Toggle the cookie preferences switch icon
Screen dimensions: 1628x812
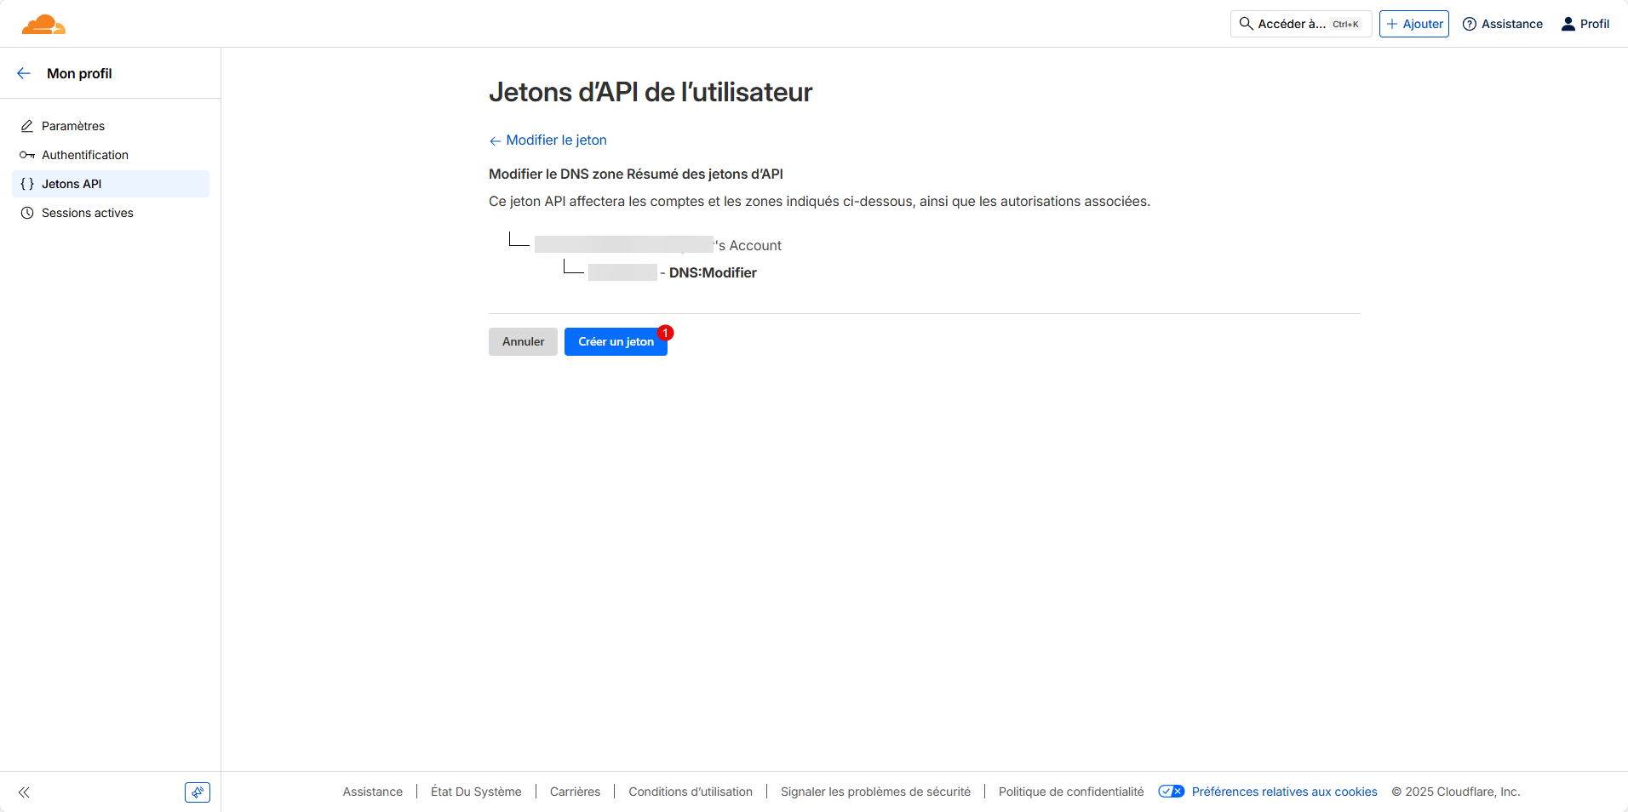tap(1171, 792)
